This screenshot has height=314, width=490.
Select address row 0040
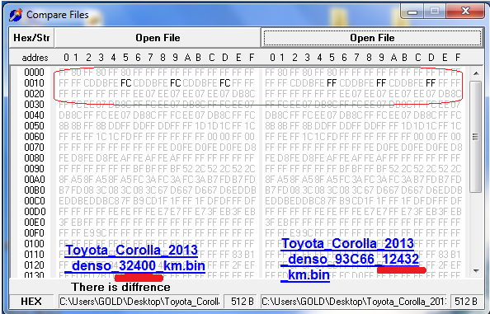pos(35,115)
